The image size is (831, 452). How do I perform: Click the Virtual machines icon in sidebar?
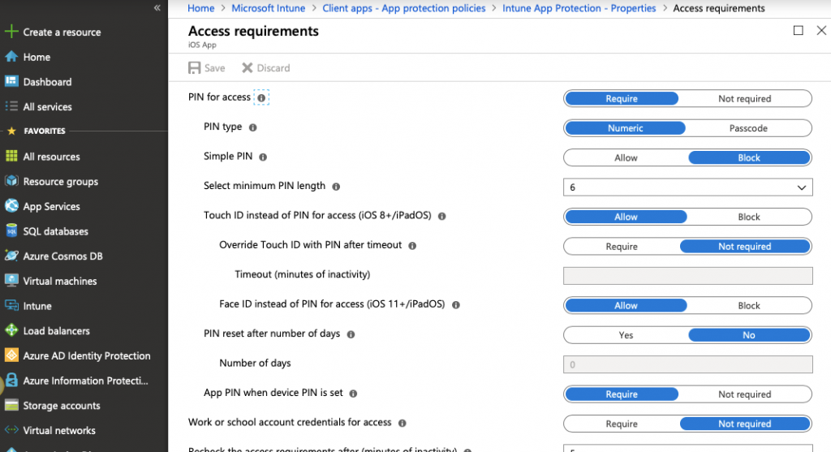click(11, 281)
